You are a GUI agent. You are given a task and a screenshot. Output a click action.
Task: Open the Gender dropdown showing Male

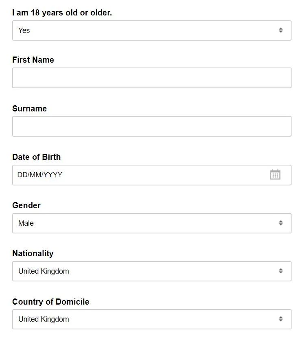point(152,223)
